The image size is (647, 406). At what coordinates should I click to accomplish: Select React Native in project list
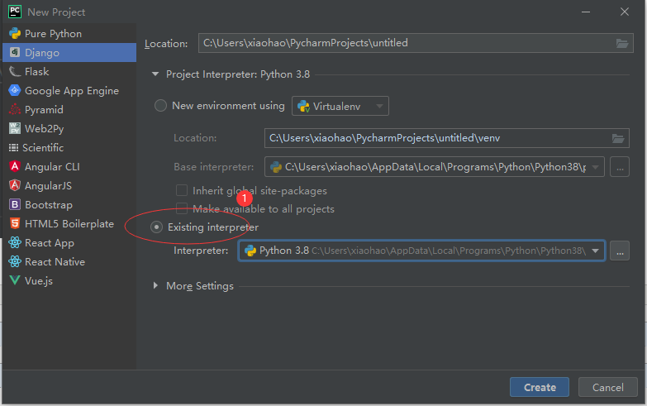[55, 262]
